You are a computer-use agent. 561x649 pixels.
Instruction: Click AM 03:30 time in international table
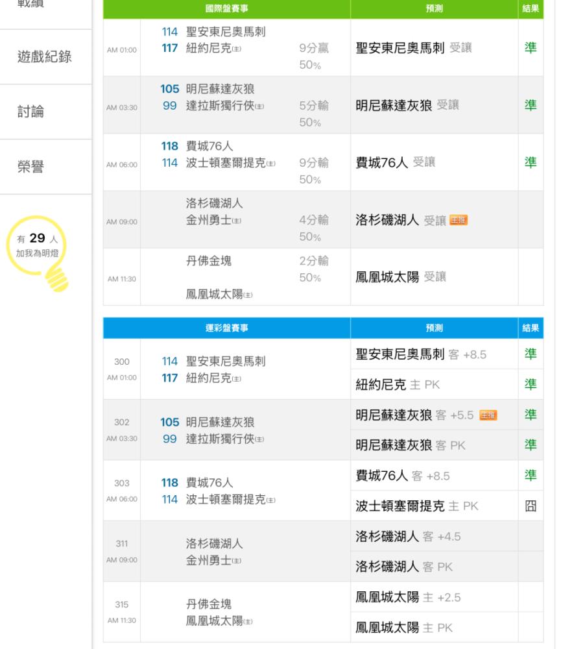(x=122, y=108)
